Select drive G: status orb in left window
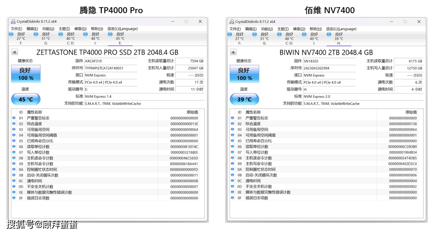 point(36,34)
